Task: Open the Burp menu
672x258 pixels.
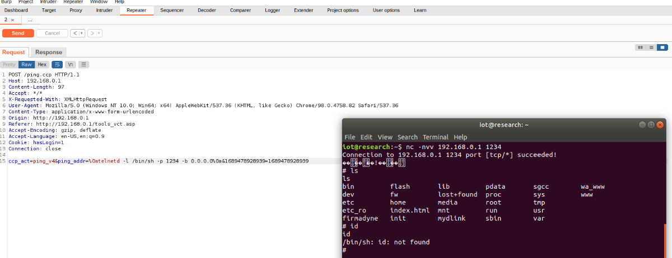Action: (6, 2)
